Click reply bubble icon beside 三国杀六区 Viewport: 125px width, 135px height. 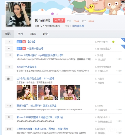(x=96, y=71)
